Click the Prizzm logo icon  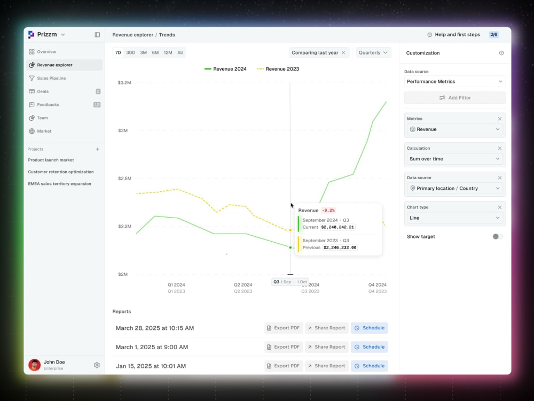point(32,34)
